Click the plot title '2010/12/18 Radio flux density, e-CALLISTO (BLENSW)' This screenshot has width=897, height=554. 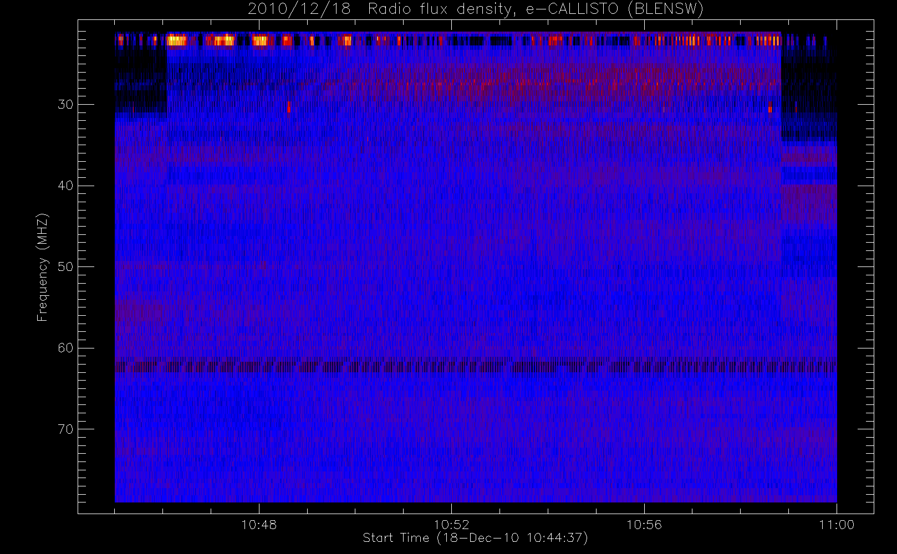pyautogui.click(x=476, y=9)
